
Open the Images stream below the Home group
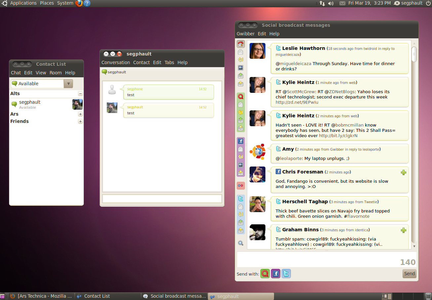click(241, 68)
